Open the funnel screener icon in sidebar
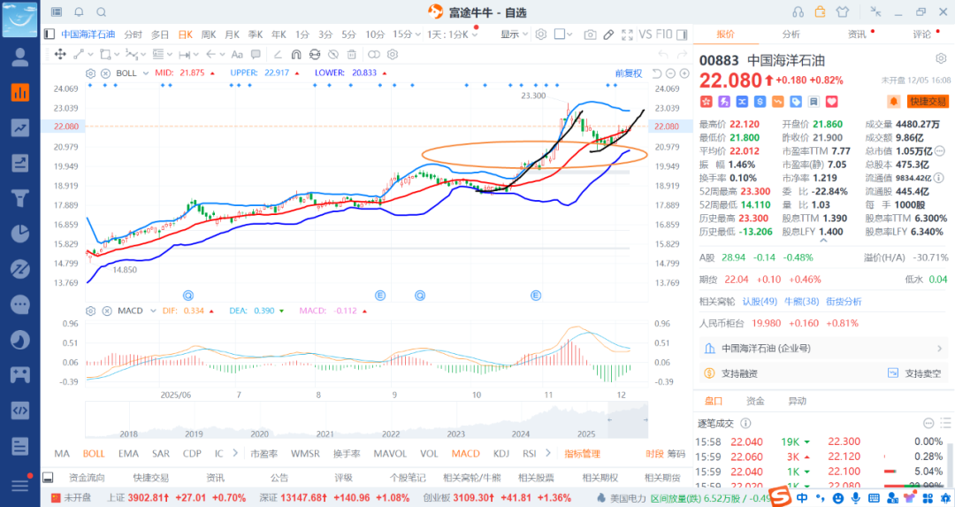The image size is (955, 507). coord(20,198)
